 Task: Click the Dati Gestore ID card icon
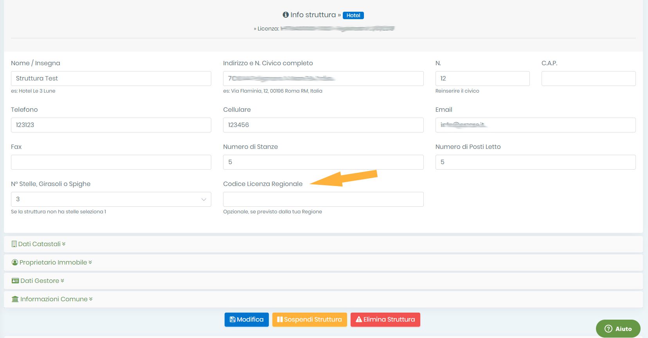coord(15,281)
